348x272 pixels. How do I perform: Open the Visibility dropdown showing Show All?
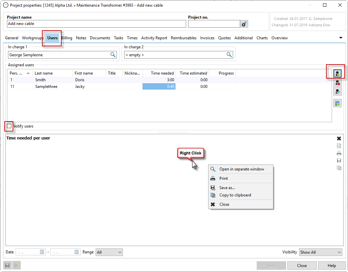[320, 252]
